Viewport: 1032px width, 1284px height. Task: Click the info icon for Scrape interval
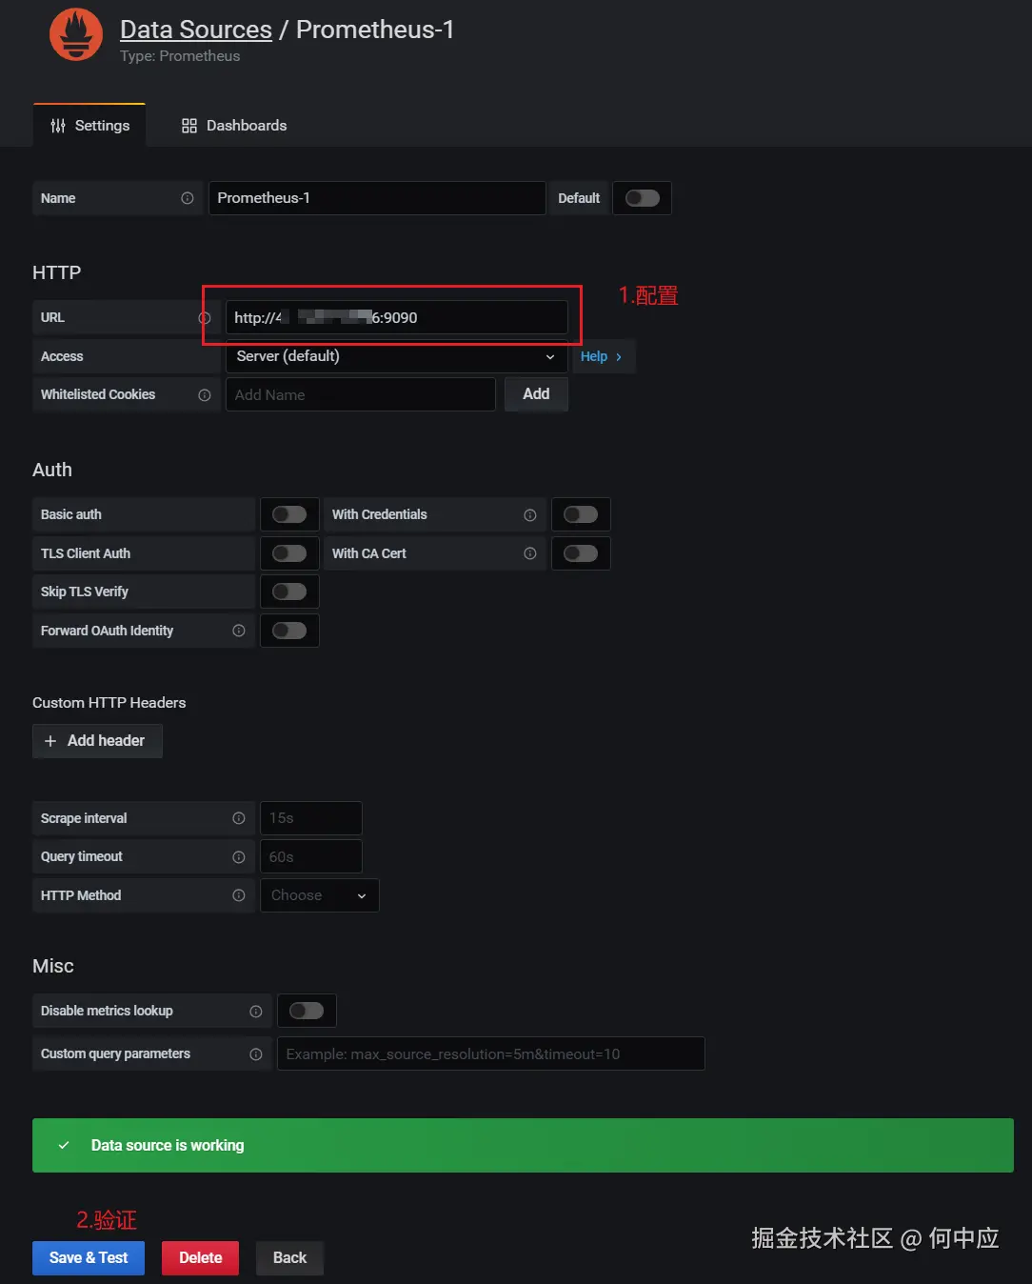(x=239, y=818)
